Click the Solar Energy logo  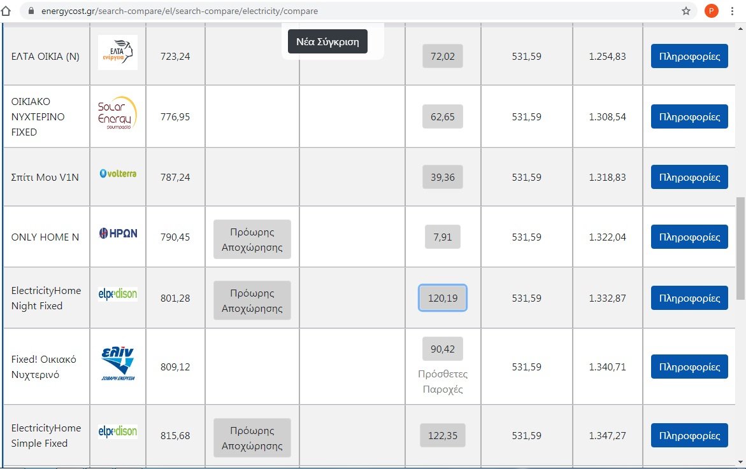click(x=117, y=113)
